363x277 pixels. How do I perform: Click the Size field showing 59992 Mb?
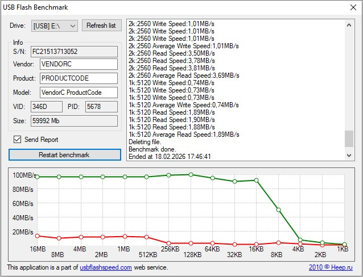(74, 121)
